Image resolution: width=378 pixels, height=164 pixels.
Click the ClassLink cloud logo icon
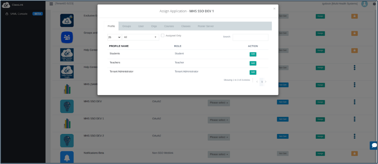(6, 5)
